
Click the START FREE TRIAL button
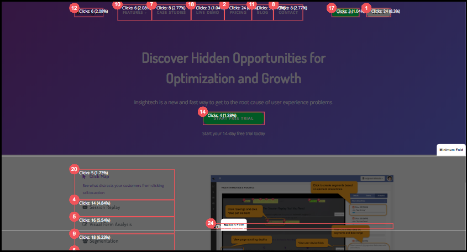233,118
